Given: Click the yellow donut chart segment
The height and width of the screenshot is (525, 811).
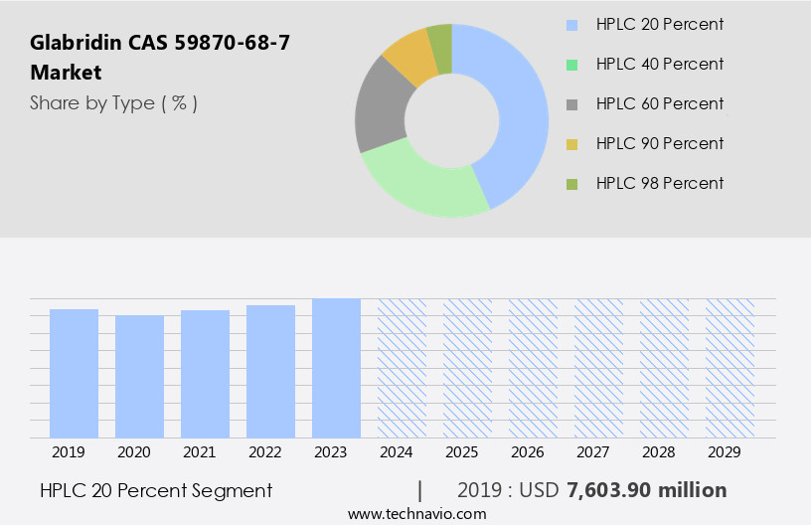Looking at the screenshot, I should (408, 56).
